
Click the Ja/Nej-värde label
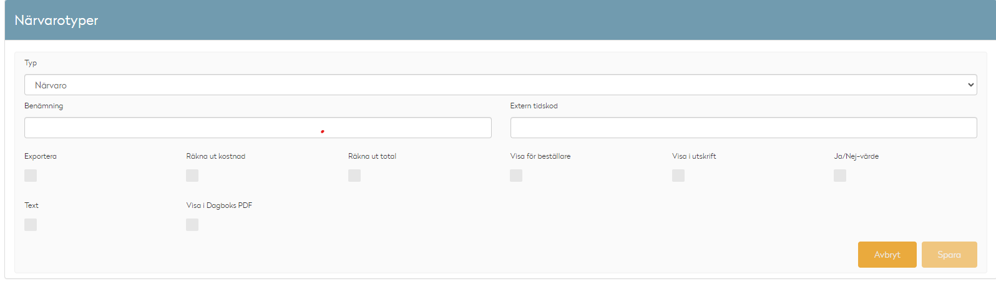856,156
